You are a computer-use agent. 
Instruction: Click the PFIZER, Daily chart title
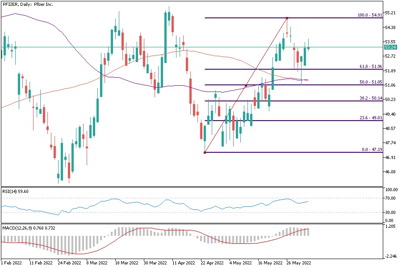point(28,4)
